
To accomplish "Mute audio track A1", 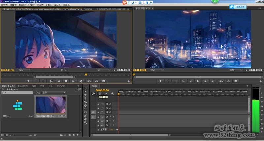I will (x=110, y=117).
